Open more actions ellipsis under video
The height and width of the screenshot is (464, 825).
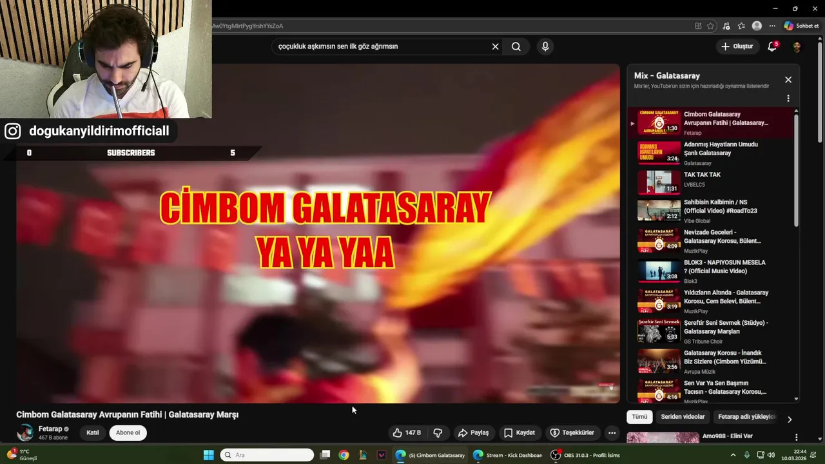612,432
